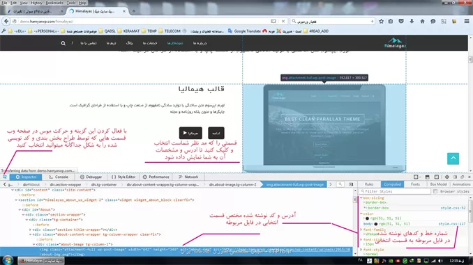Screen dimensions: 473x265
Task: Click the color swatch beside body rgb(51, 51, 51)
Action: click(x=376, y=224)
